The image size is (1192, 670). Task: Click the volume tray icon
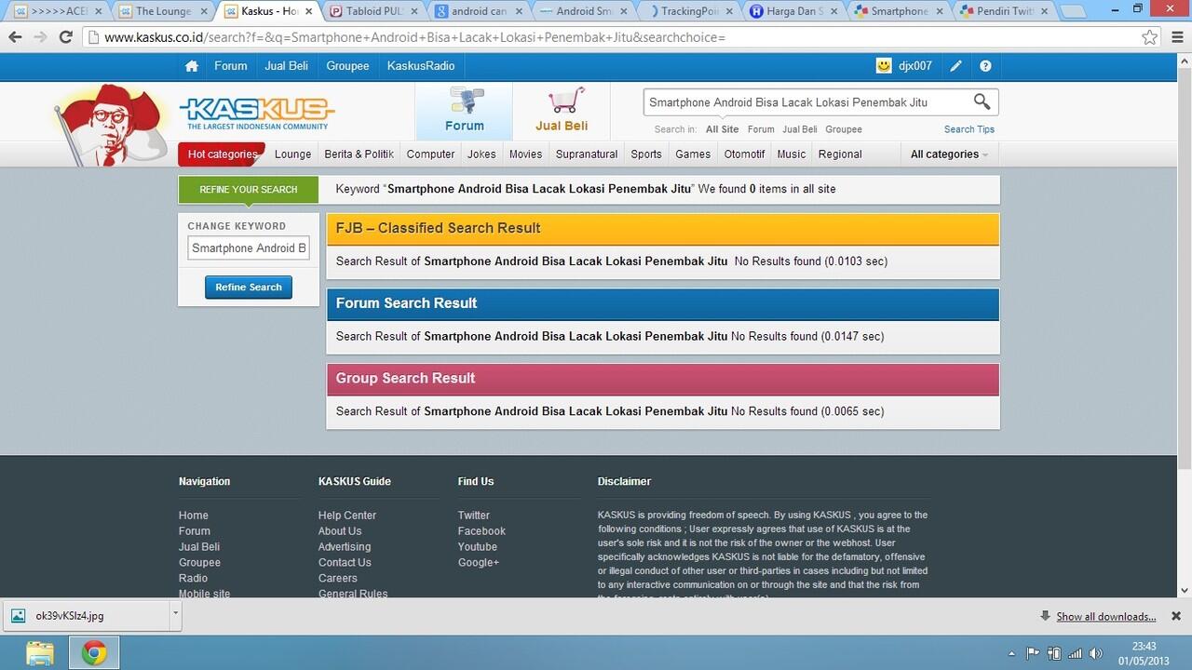1095,653
